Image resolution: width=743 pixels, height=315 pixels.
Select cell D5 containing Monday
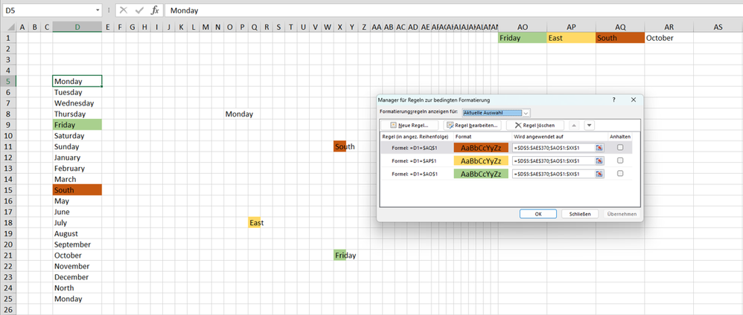[x=77, y=82]
